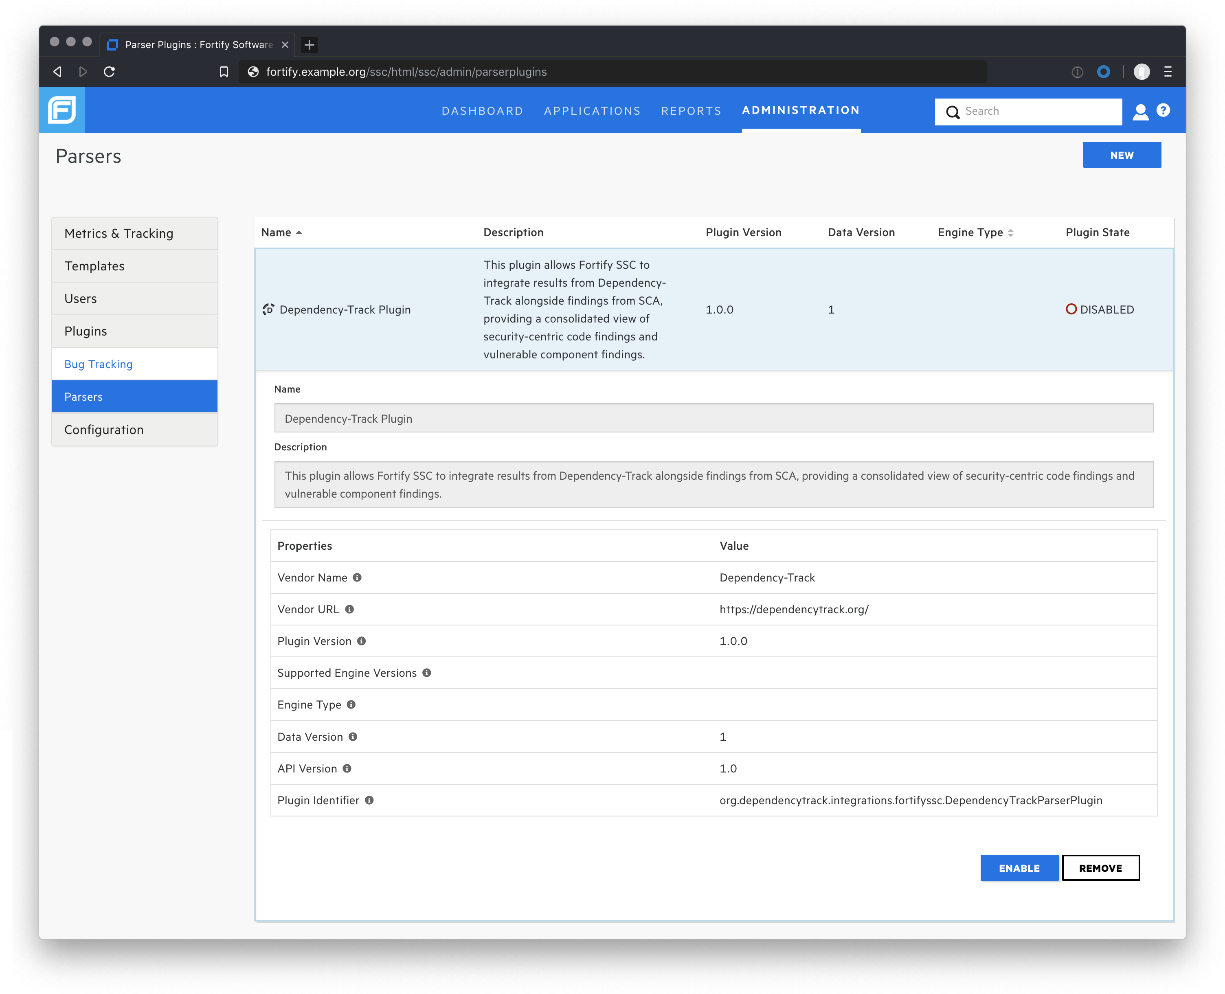Click the blue circle extension icon
1225x994 pixels.
pos(1103,72)
